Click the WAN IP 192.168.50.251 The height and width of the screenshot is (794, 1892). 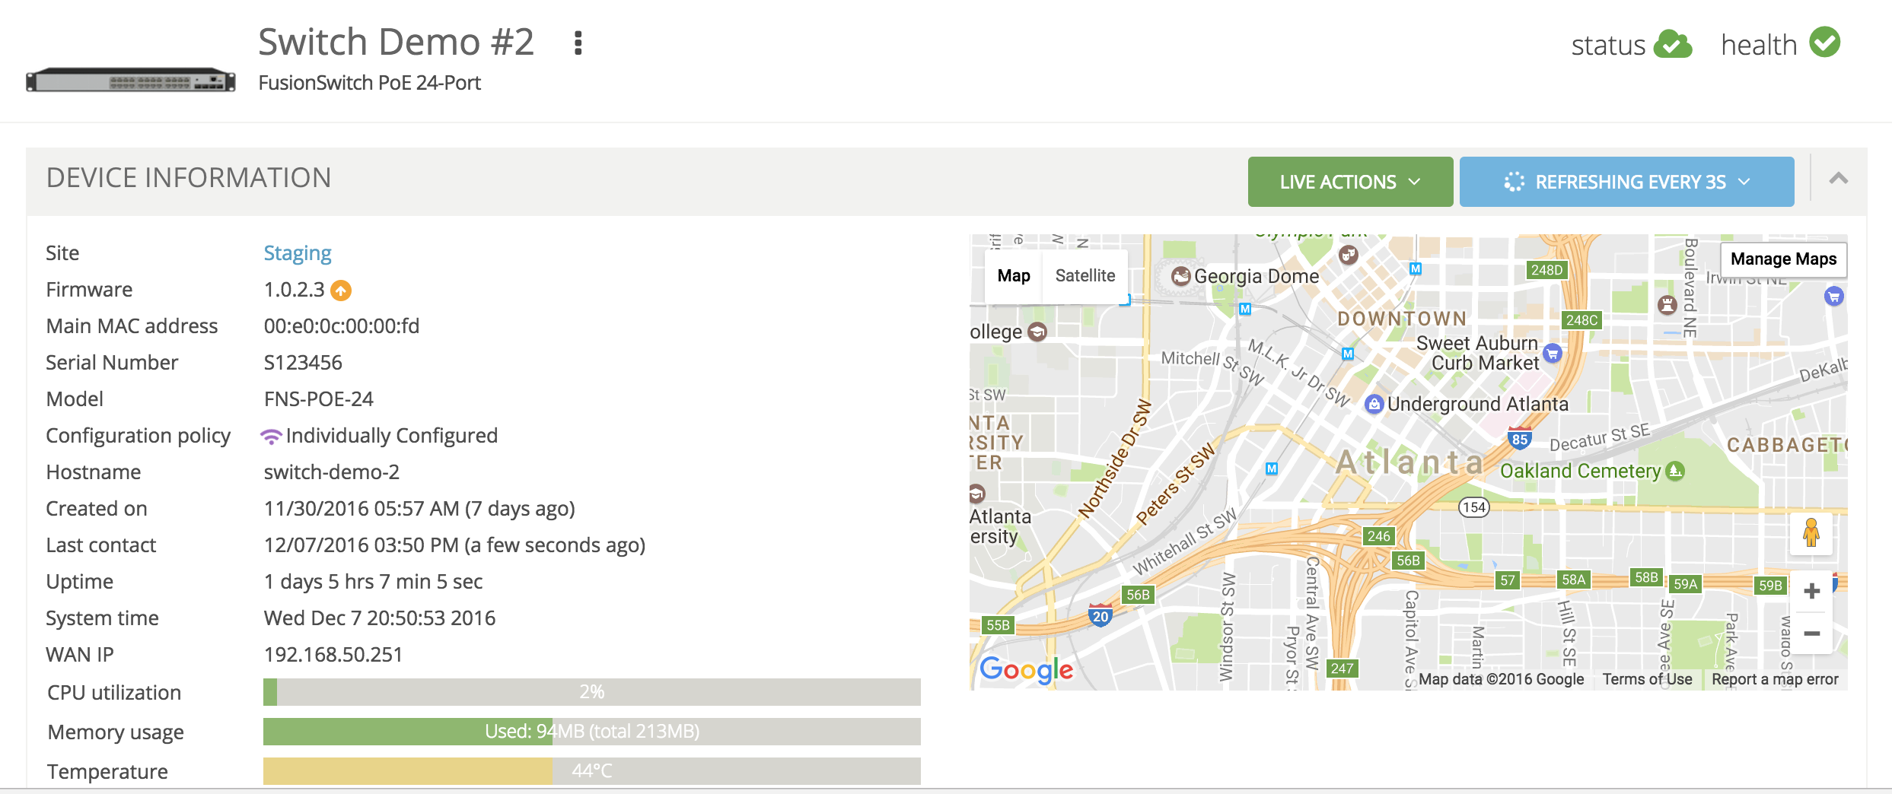point(333,655)
